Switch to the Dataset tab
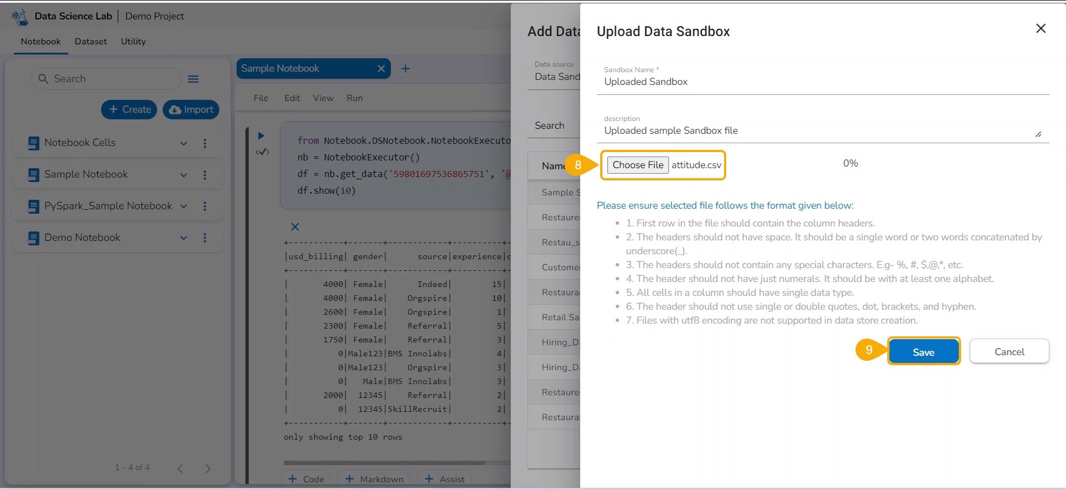This screenshot has height=489, width=1066. [x=90, y=42]
